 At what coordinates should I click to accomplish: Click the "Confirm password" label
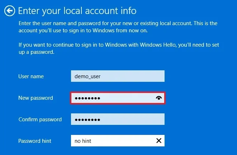point(40,119)
